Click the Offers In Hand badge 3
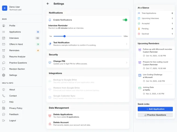The width and height of the screenshot is (177, 132). click(38, 44)
